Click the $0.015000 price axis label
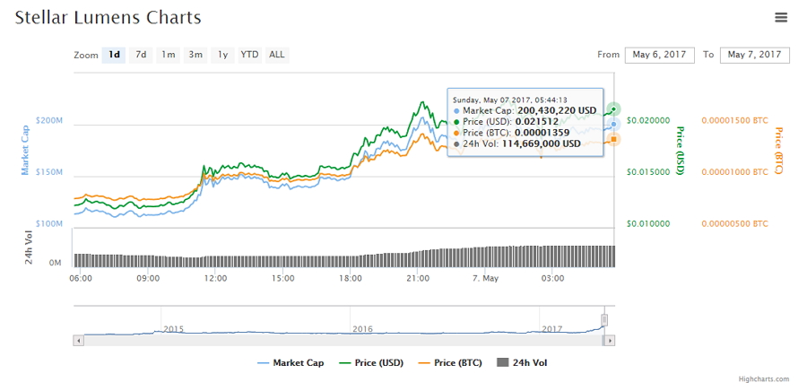The height and width of the screenshot is (391, 807). 648,172
